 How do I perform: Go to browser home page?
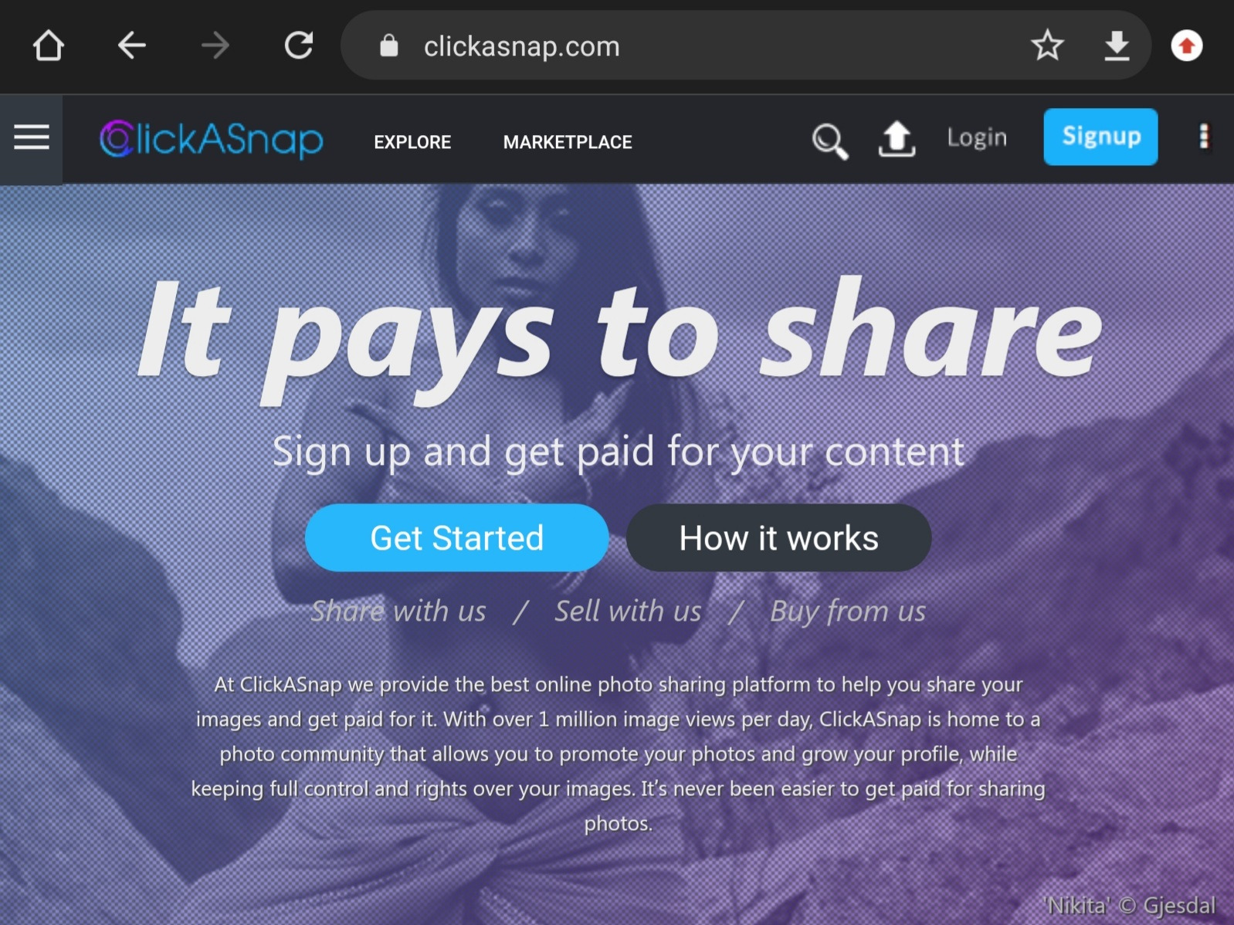click(x=49, y=46)
